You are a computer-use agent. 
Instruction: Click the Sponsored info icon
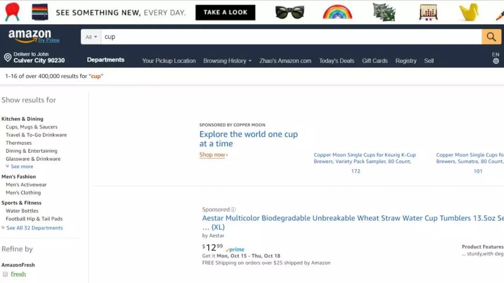click(x=233, y=209)
